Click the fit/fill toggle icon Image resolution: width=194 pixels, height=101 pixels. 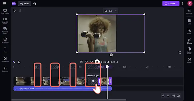coord(110,11)
